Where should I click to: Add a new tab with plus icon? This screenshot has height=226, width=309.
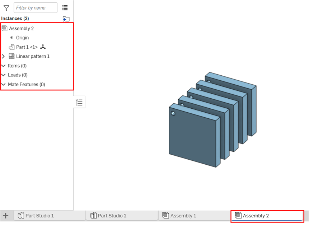click(5, 216)
